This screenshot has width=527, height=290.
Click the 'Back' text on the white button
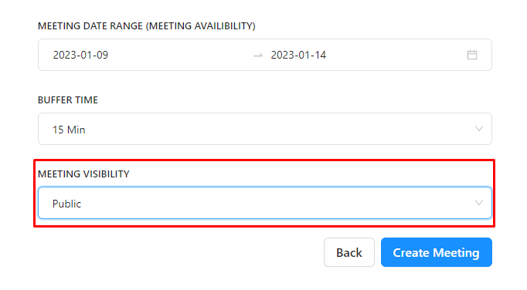pos(349,253)
